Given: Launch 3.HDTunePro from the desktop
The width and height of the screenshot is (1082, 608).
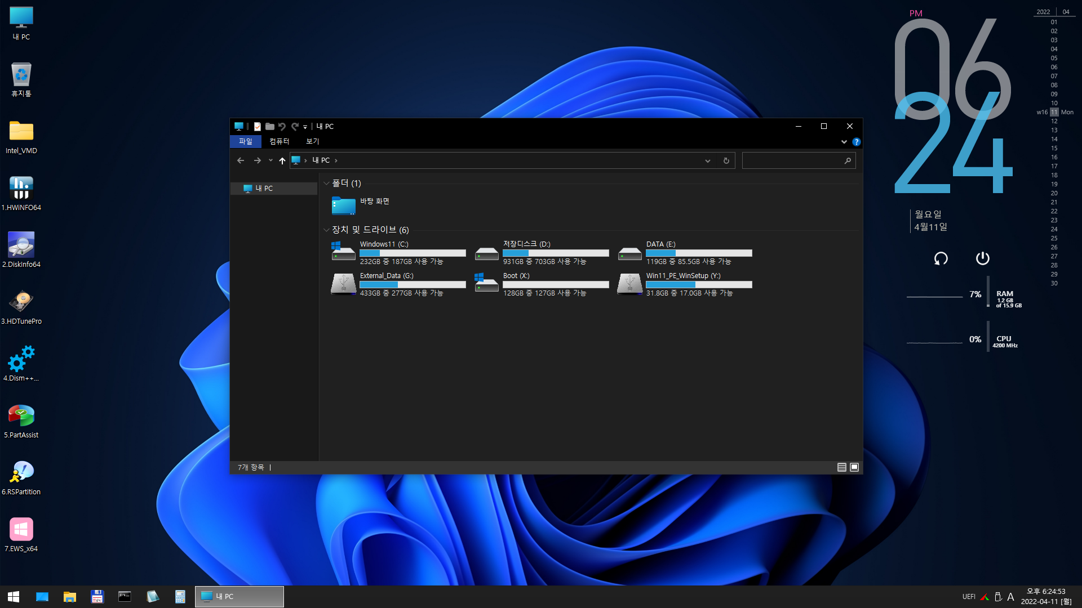Looking at the screenshot, I should pos(21,307).
